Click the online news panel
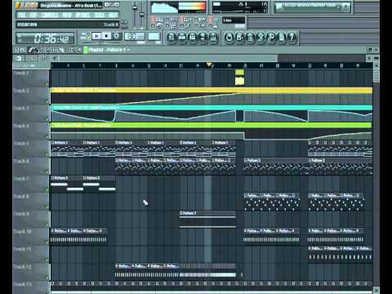The image size is (392, 294). 313,7
